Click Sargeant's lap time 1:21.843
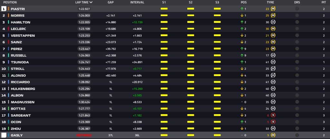Viewport: 330px width, 139px height. (84, 115)
